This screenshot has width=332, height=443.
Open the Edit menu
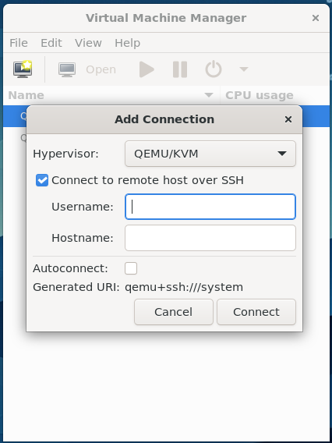point(51,43)
